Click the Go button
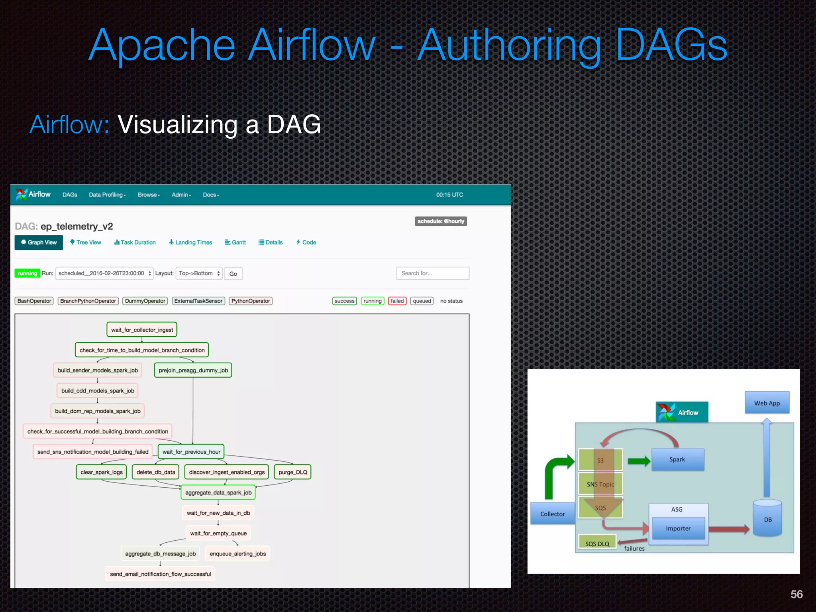This screenshot has width=816, height=612. click(x=233, y=274)
